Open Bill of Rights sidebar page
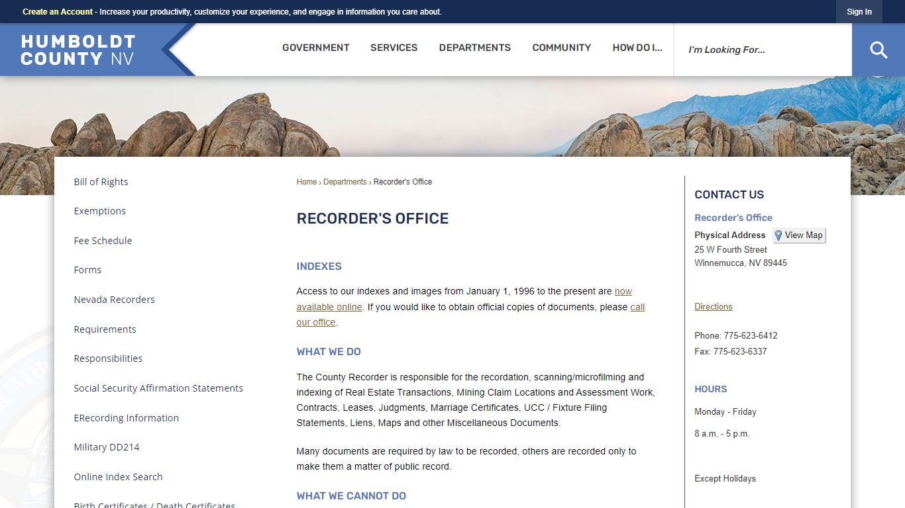905x508 pixels. pos(101,182)
